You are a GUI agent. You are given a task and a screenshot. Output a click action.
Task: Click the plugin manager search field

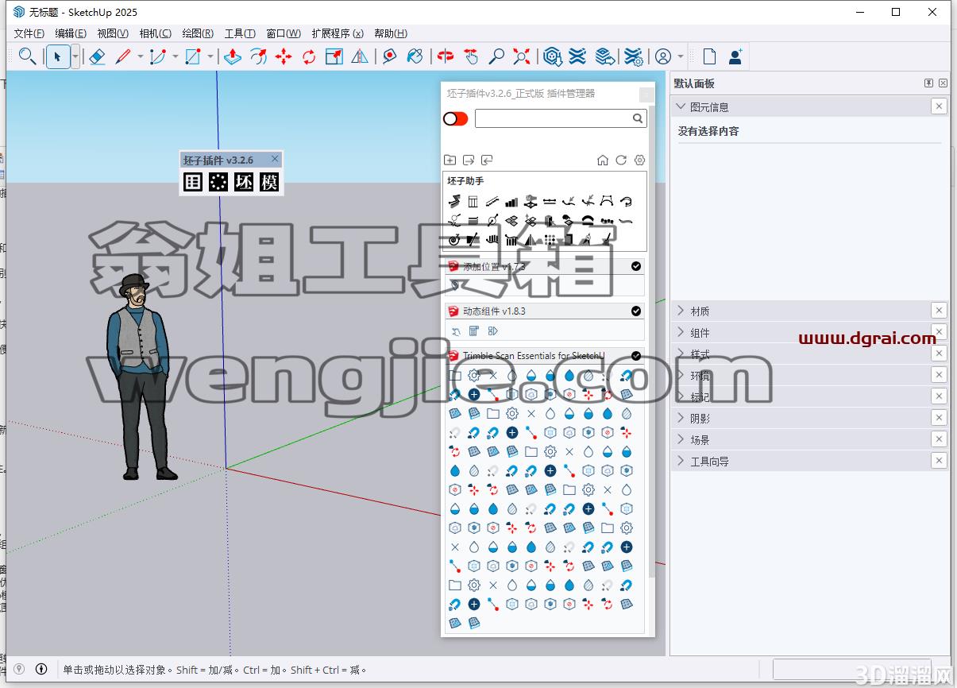click(x=561, y=118)
